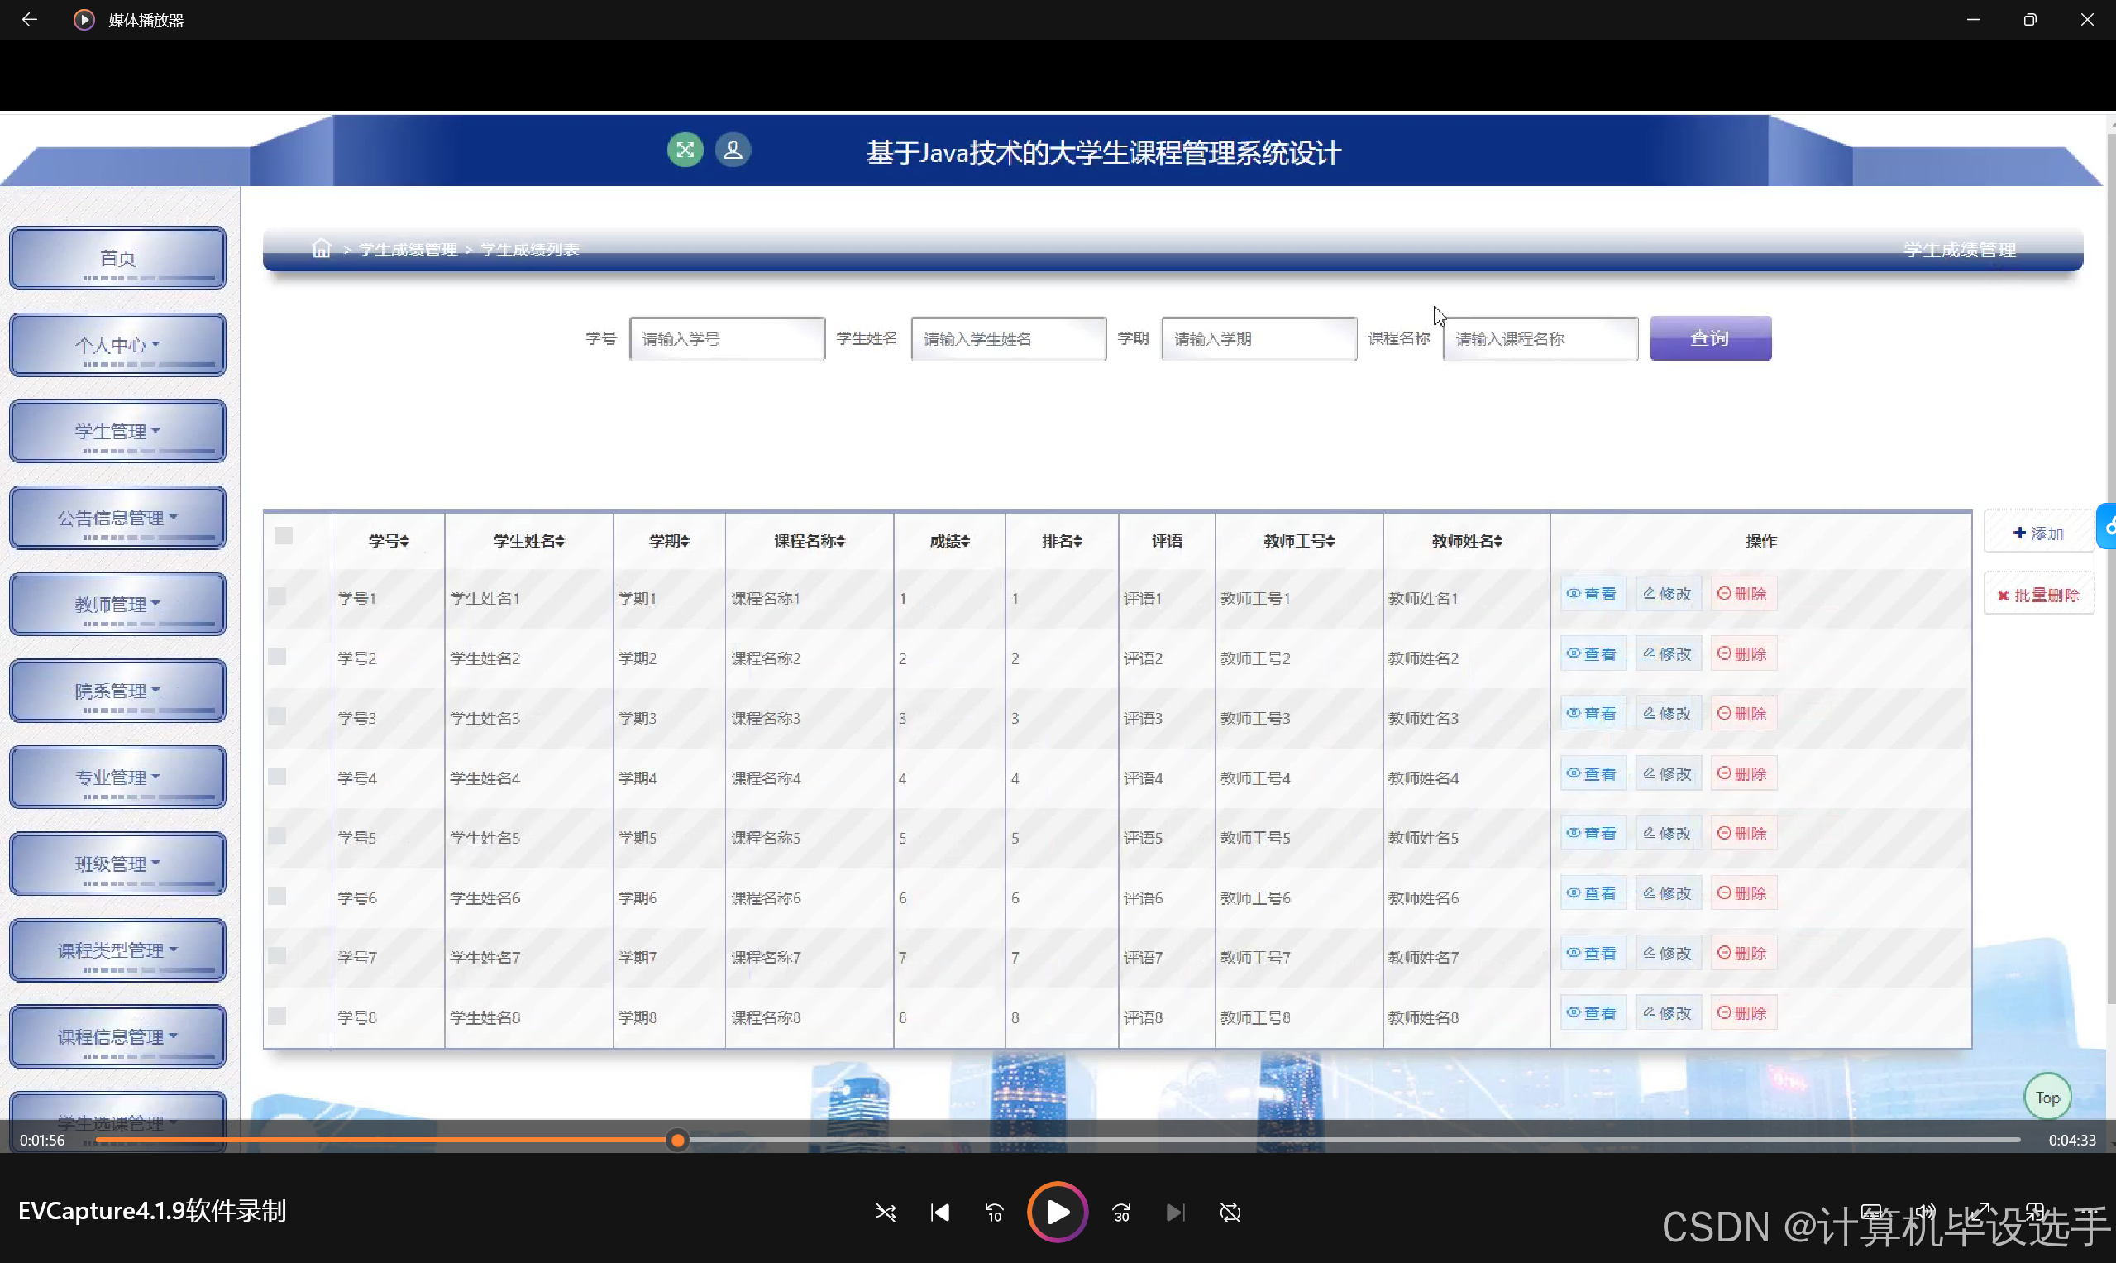The width and height of the screenshot is (2116, 1263).
Task: Skip back 10 seconds
Action: pos(994,1212)
